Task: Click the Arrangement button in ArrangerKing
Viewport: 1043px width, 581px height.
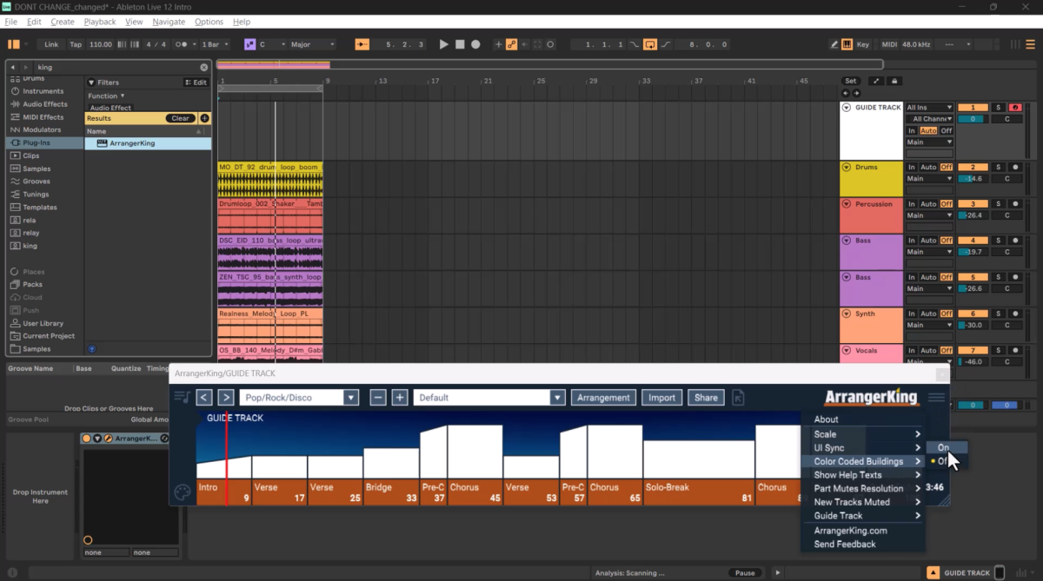Action: [x=603, y=398]
